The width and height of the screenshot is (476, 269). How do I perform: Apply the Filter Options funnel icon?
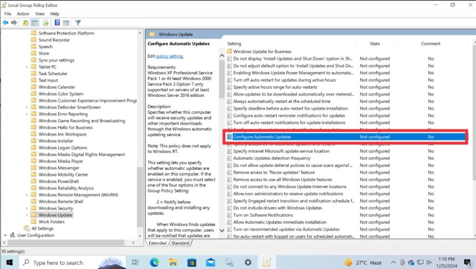coord(78,22)
